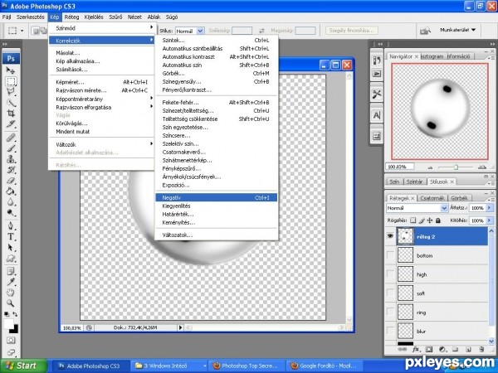
Task: Click the layer style fx icon
Action: (416, 349)
